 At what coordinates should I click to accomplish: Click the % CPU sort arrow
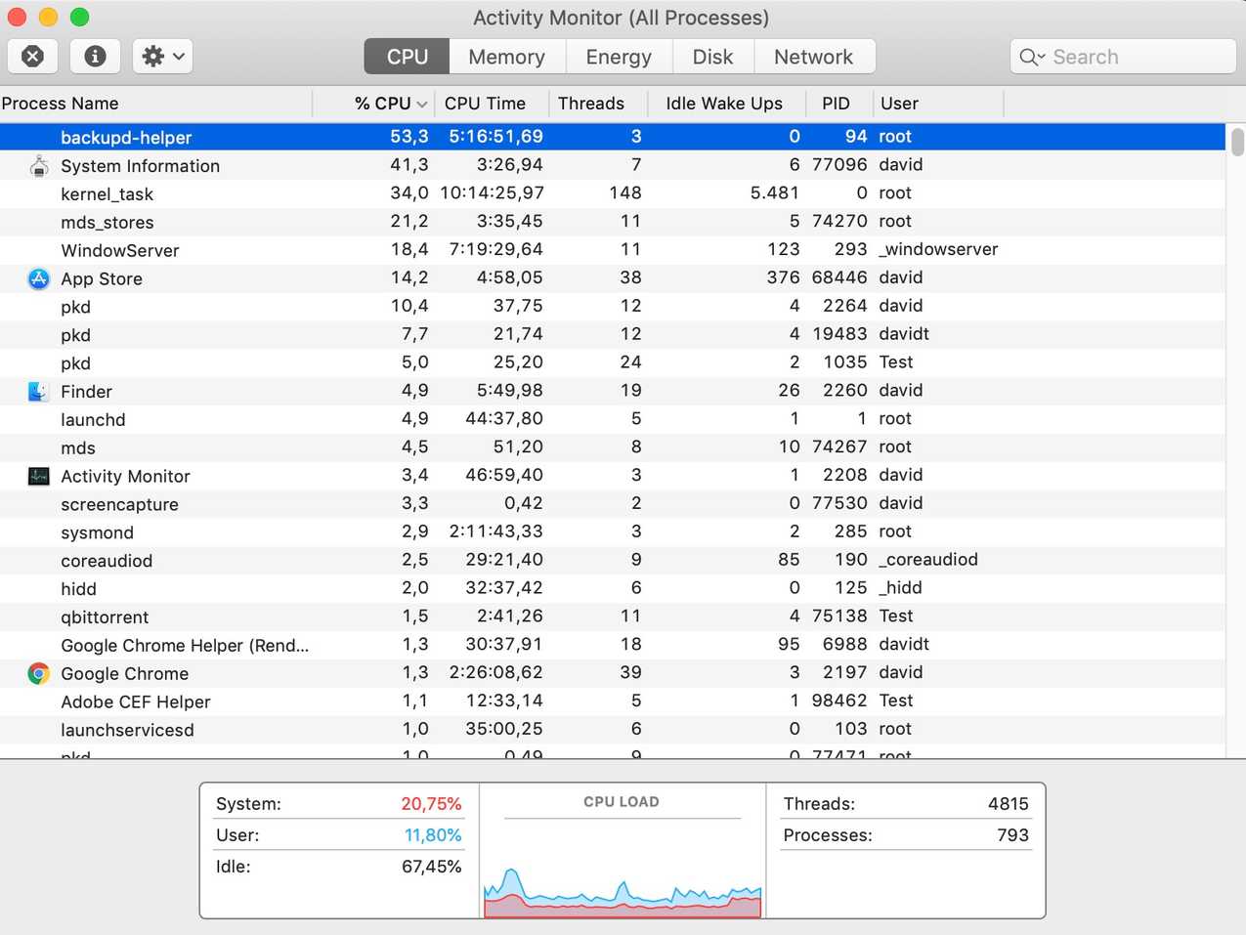tap(420, 103)
